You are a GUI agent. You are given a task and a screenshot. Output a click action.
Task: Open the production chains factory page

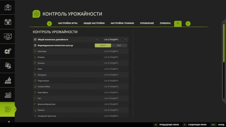(8, 80)
